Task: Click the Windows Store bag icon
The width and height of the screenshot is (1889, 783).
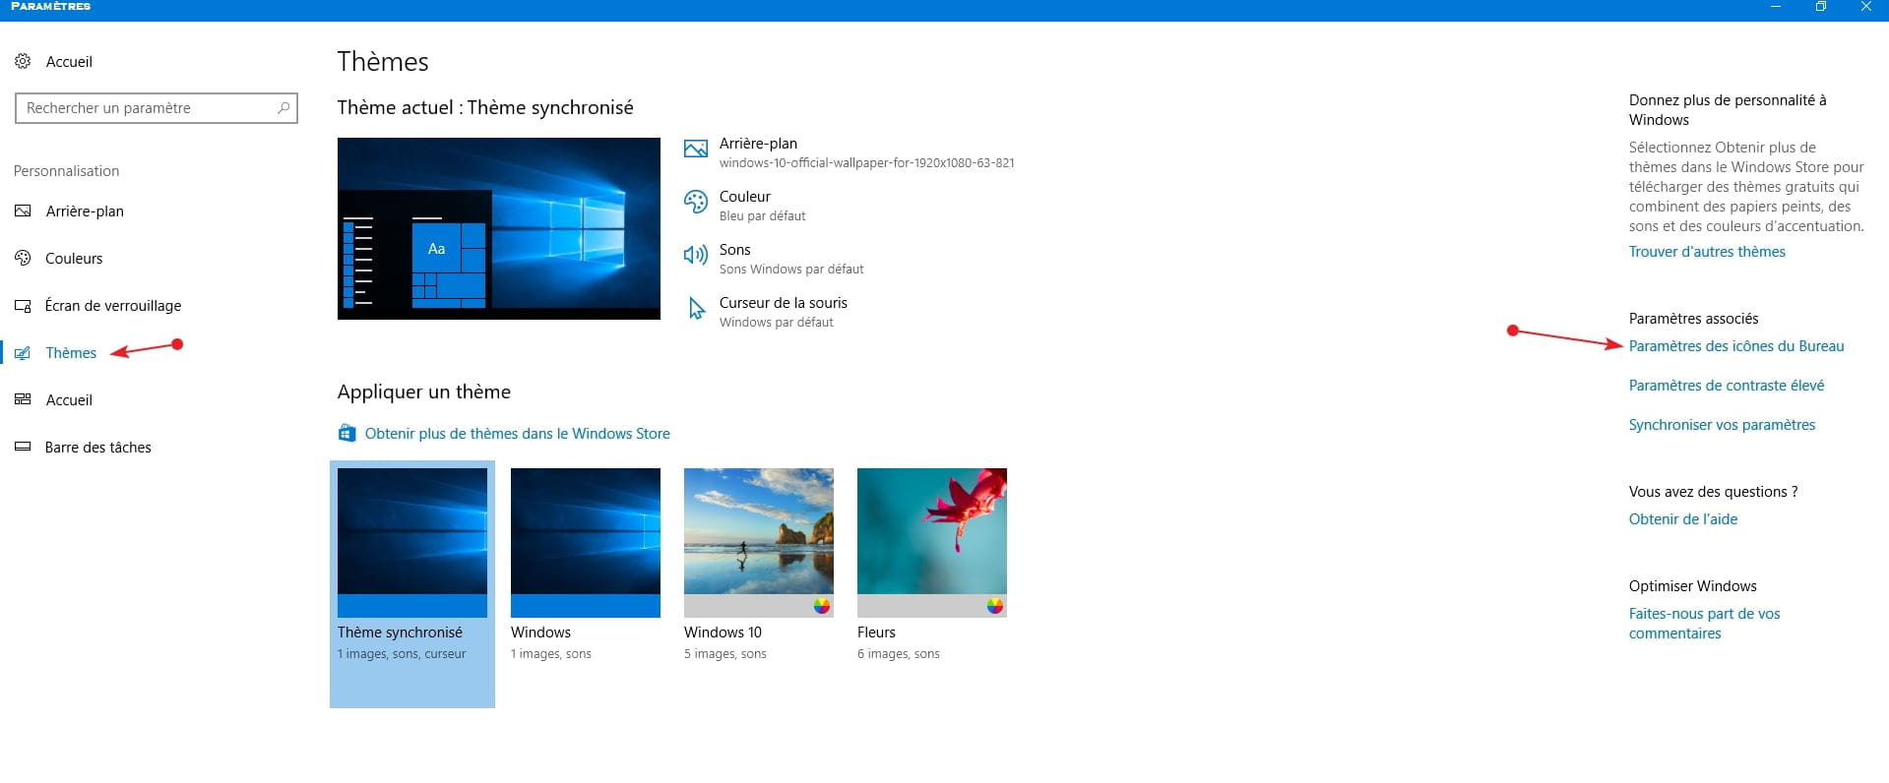Action: tap(346, 433)
